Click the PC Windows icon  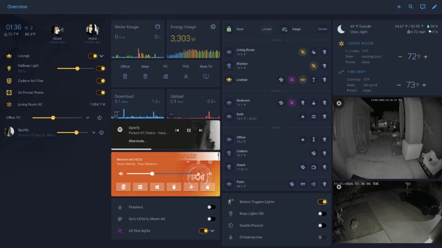tap(165, 77)
